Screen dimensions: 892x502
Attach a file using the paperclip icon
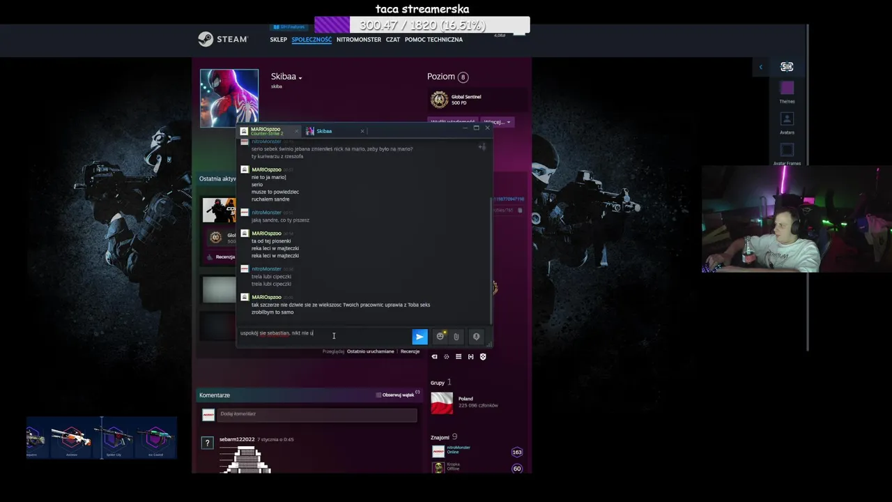click(x=456, y=337)
